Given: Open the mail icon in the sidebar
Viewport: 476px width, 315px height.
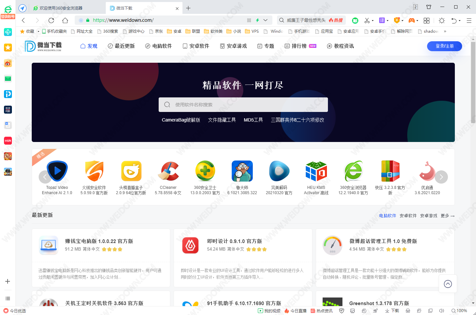Looking at the screenshot, I should 8,79.
